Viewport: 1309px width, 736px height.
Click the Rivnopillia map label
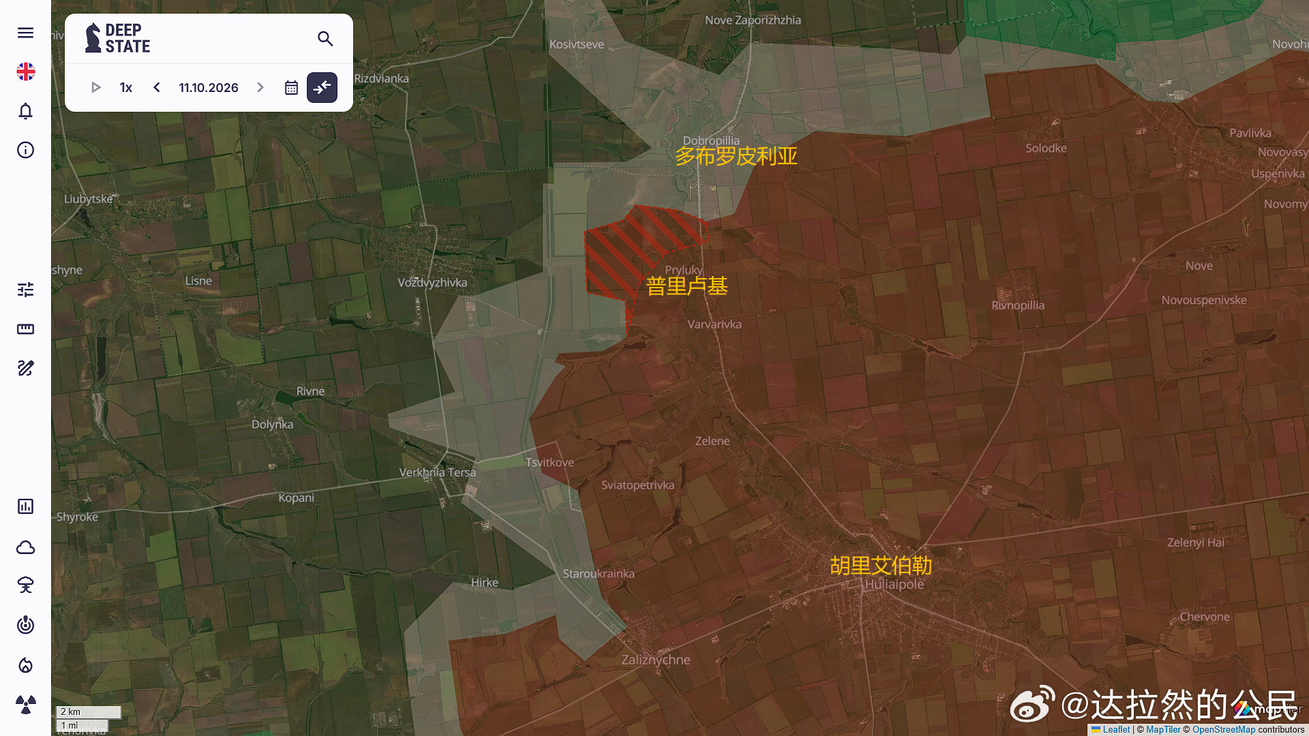(x=1017, y=305)
